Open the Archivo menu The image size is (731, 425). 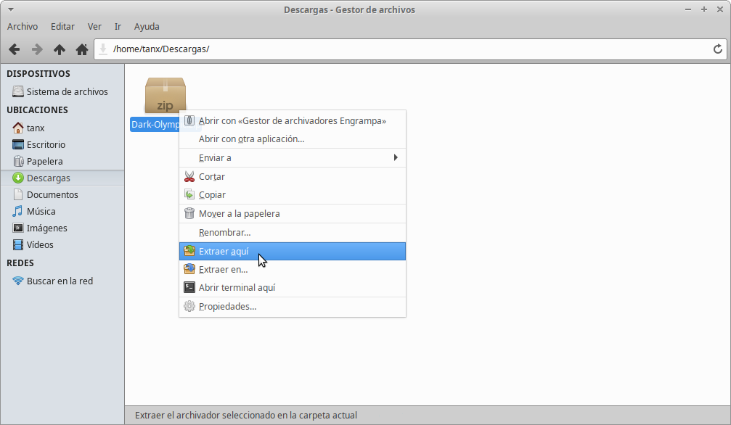(23, 26)
